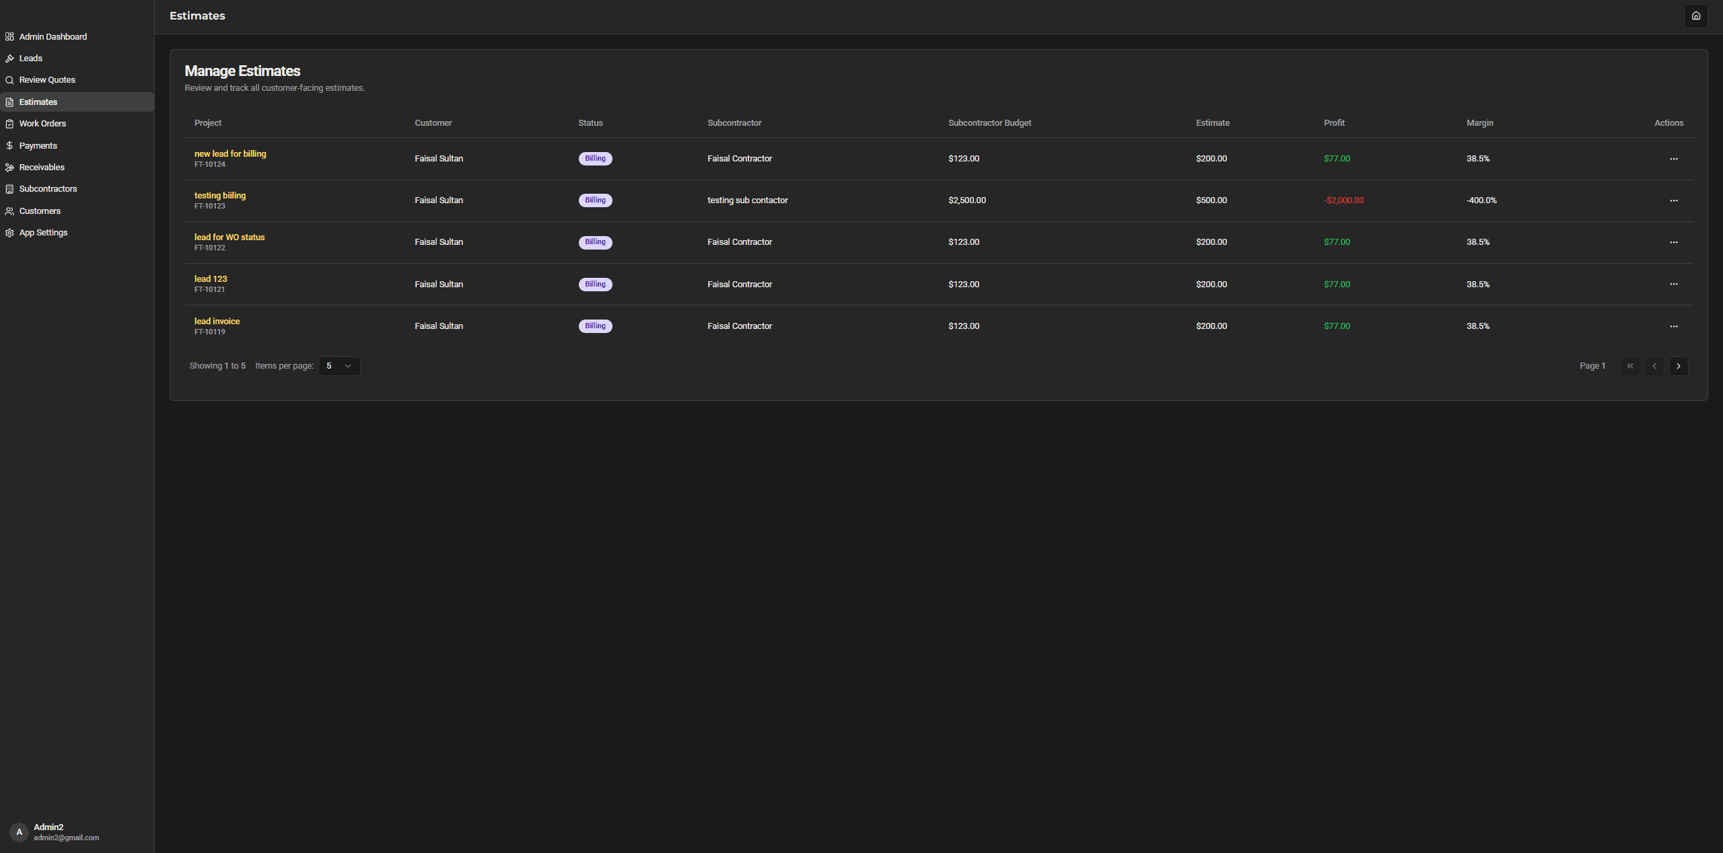Viewport: 1723px width, 853px height.
Task: Click the home icon in top-right corner
Action: (1695, 15)
